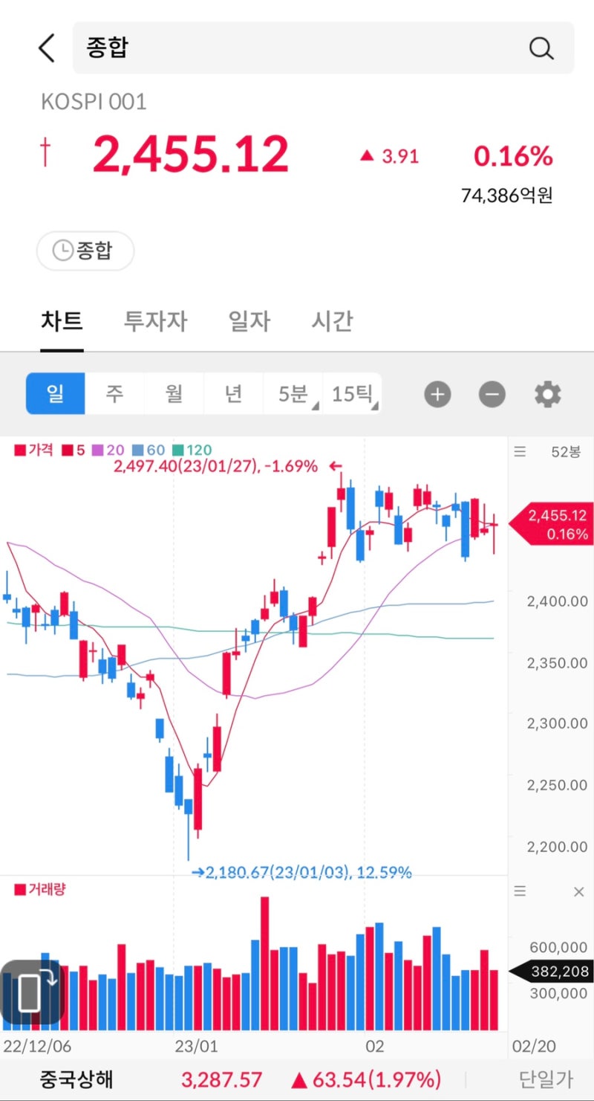Open the price chart hamburger menu near 52봉
Viewport: 594px width, 1101px height.
tap(519, 451)
